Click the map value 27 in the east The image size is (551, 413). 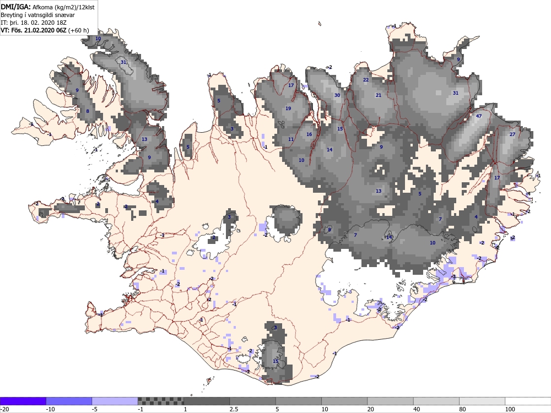[512, 134]
